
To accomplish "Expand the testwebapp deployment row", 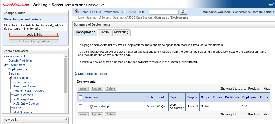I will [x=87, y=106].
